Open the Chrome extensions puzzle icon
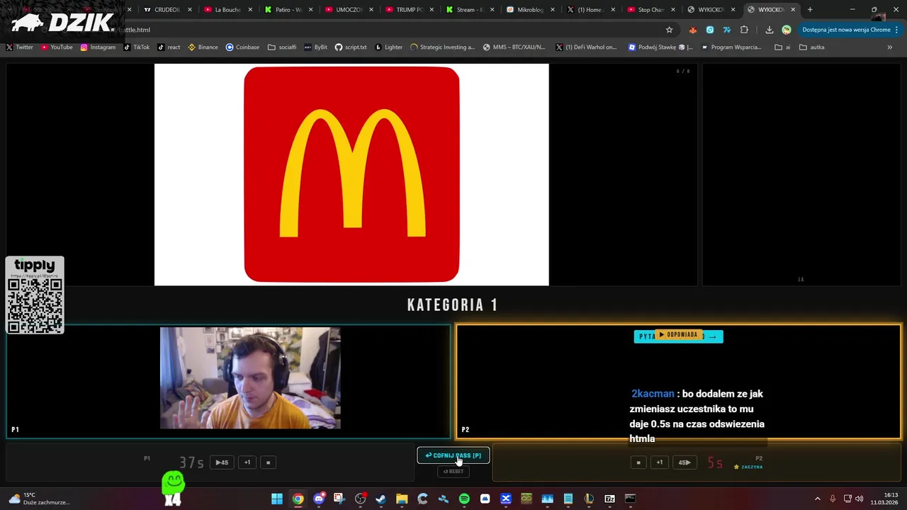907x510 pixels. [744, 30]
